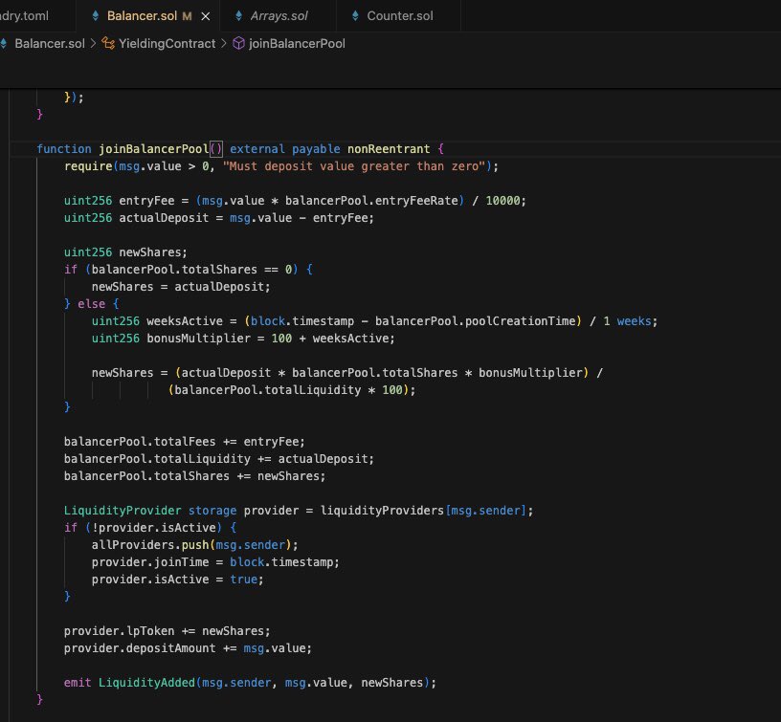Click the actualDeposit variable declaration

164,218
